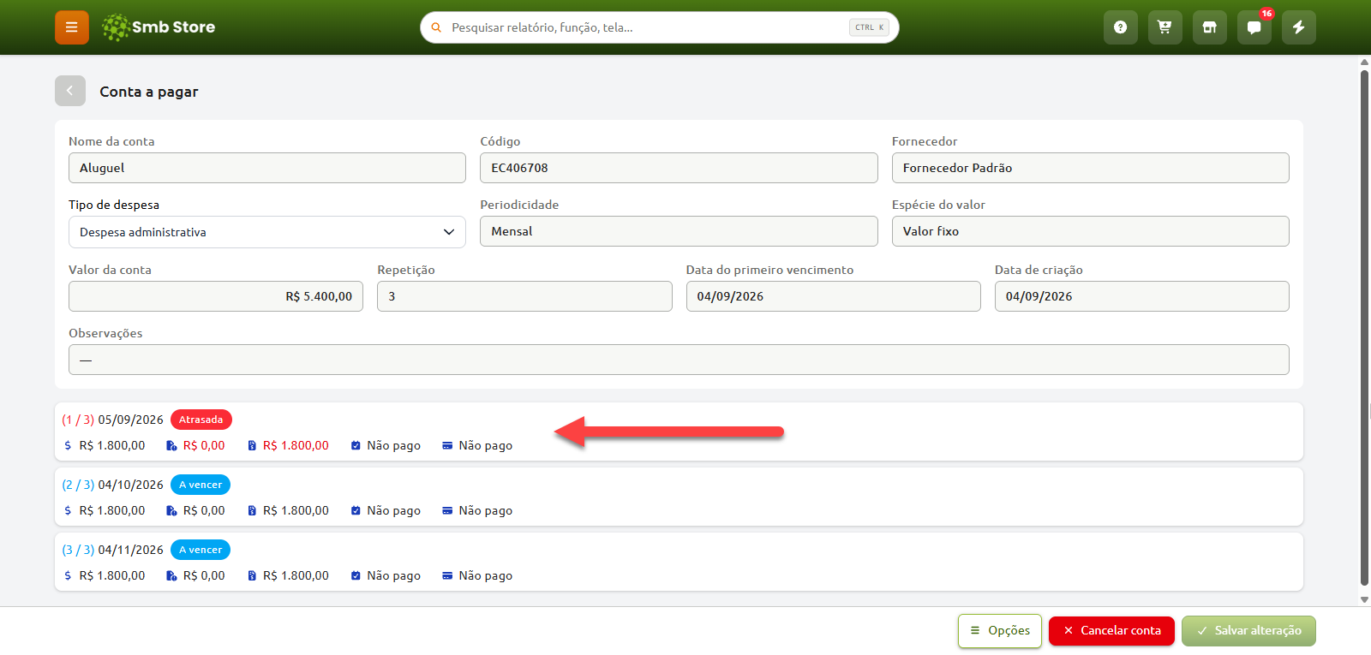This screenshot has width=1371, height=655.
Task: Click the Periodicidade field Mensal
Action: pos(679,231)
